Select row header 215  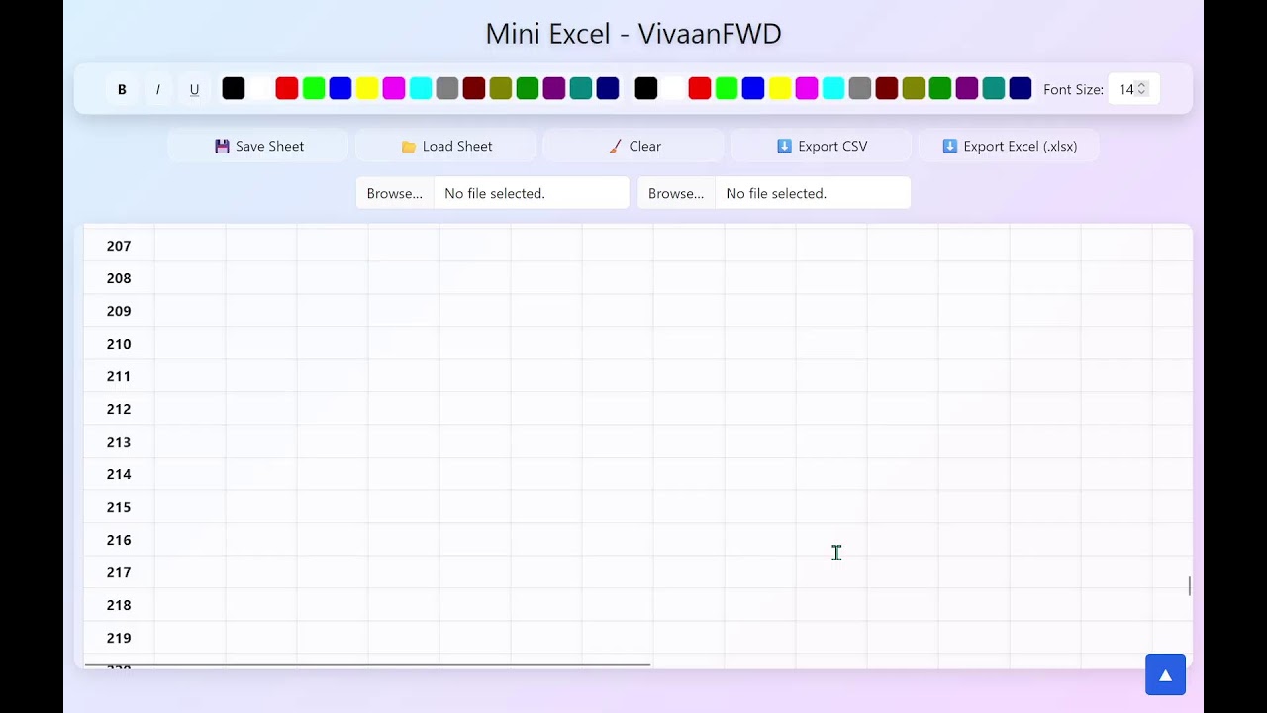[119, 507]
